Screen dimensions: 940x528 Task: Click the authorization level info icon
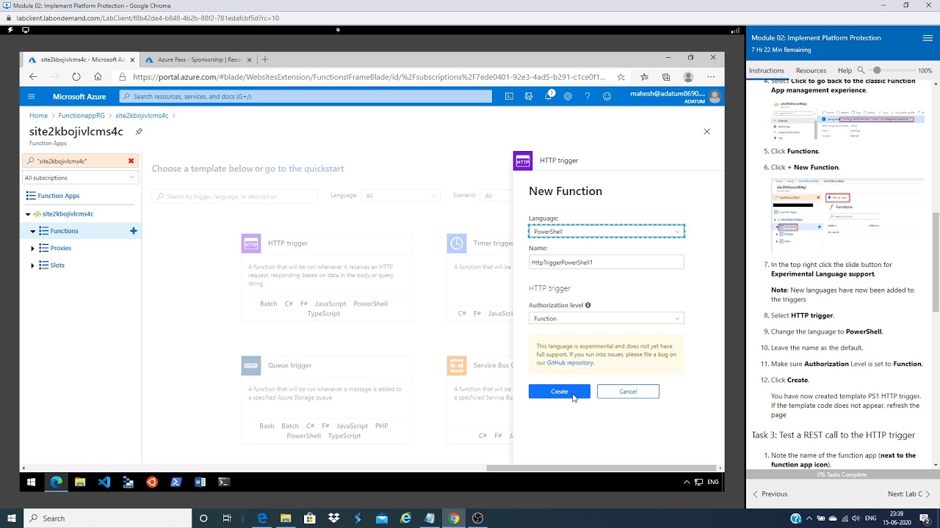[587, 305]
